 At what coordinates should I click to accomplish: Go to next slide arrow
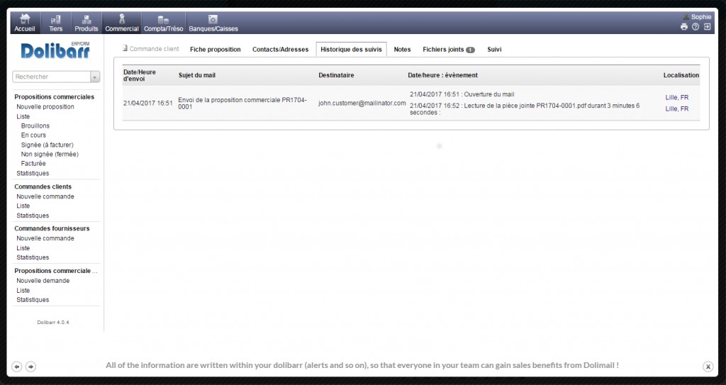(30, 367)
